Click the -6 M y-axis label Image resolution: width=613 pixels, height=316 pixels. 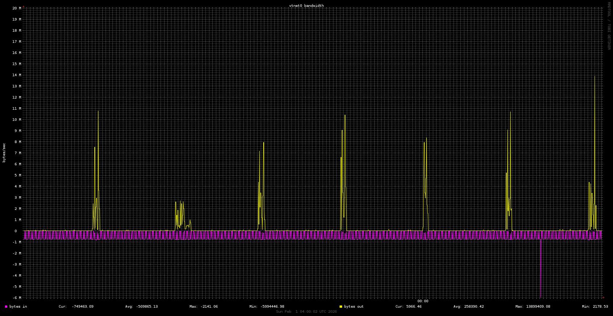point(17,298)
